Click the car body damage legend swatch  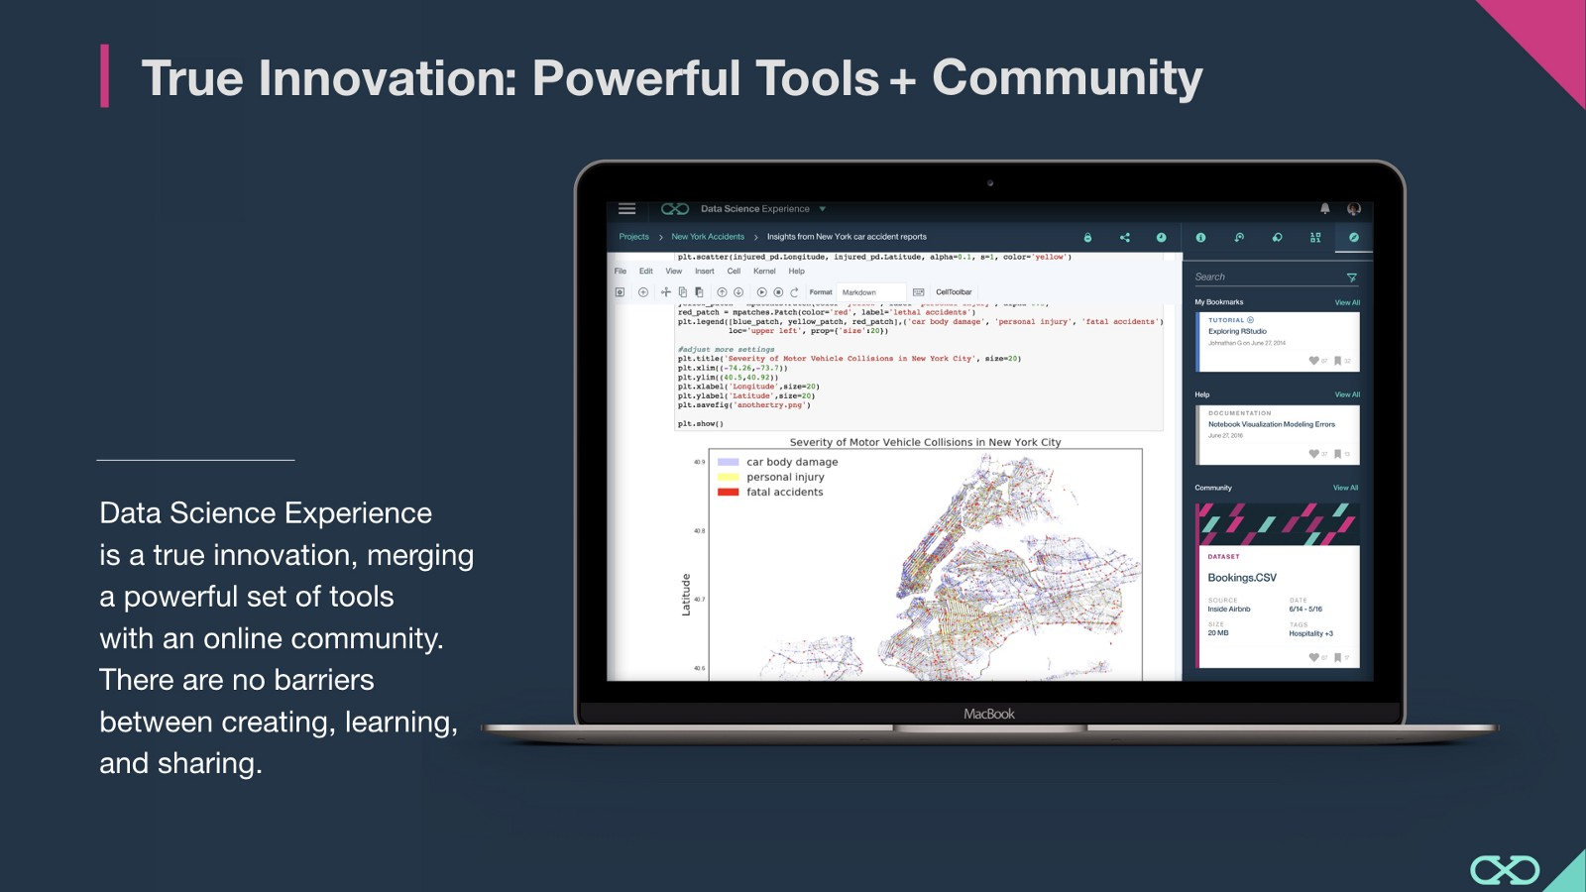pos(729,462)
